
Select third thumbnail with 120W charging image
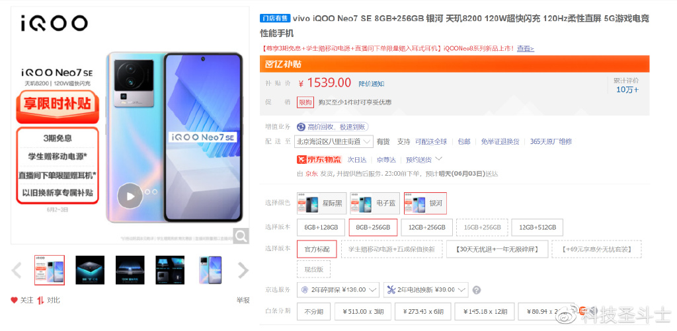(x=130, y=270)
